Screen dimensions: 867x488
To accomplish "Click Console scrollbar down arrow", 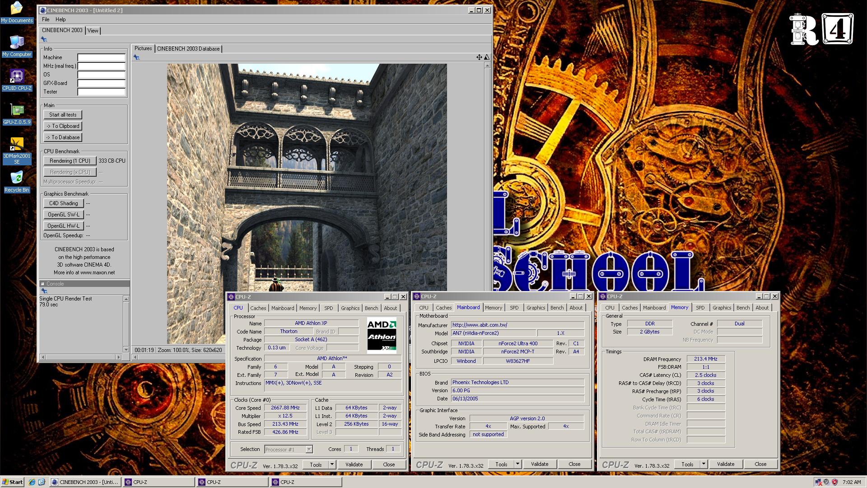I will tap(126, 349).
